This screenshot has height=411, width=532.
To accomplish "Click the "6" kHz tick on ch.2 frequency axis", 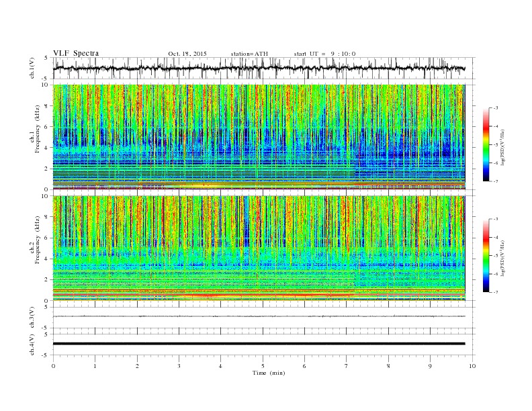I will [x=46, y=238].
